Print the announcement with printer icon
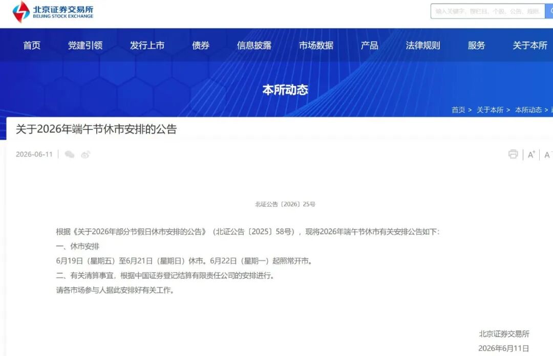Viewport: 553px width, 356px height. coord(513,154)
